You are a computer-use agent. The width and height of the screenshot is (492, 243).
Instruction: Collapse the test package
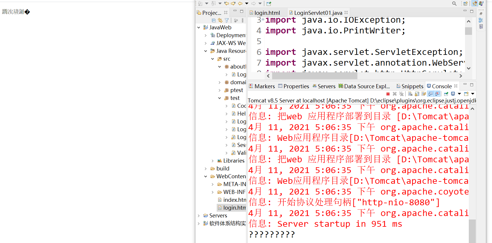tap(220, 98)
